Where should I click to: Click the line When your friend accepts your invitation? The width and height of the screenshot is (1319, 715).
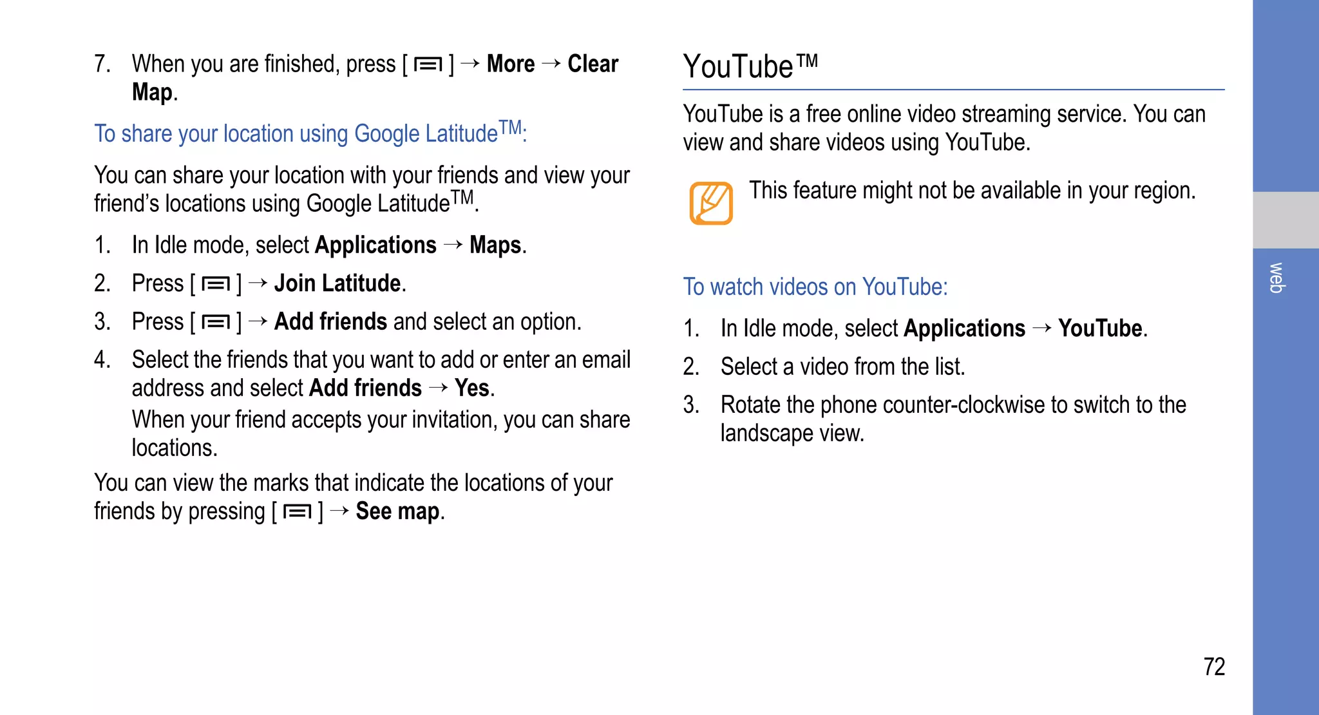pos(381,434)
